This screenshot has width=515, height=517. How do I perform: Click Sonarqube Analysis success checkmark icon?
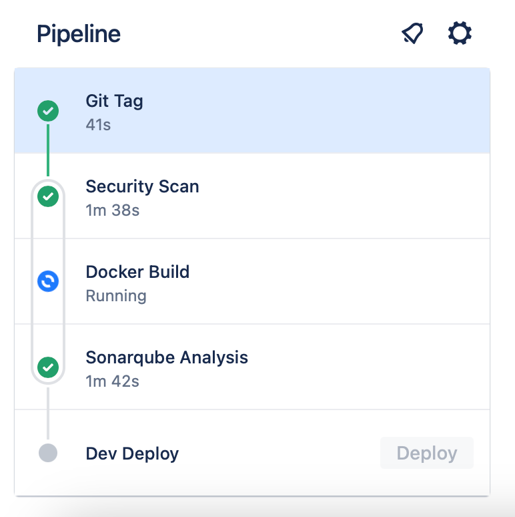48,367
